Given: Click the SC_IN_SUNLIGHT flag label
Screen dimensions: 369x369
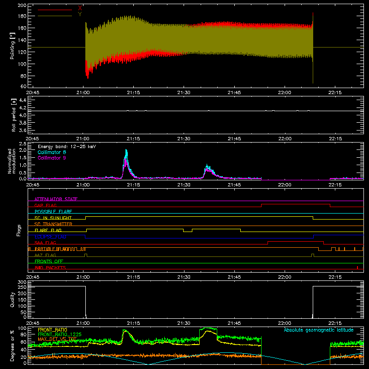Looking at the screenshot, I should [x=53, y=218].
